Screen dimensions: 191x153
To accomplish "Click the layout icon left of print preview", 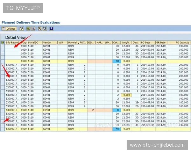I will coord(33,29).
